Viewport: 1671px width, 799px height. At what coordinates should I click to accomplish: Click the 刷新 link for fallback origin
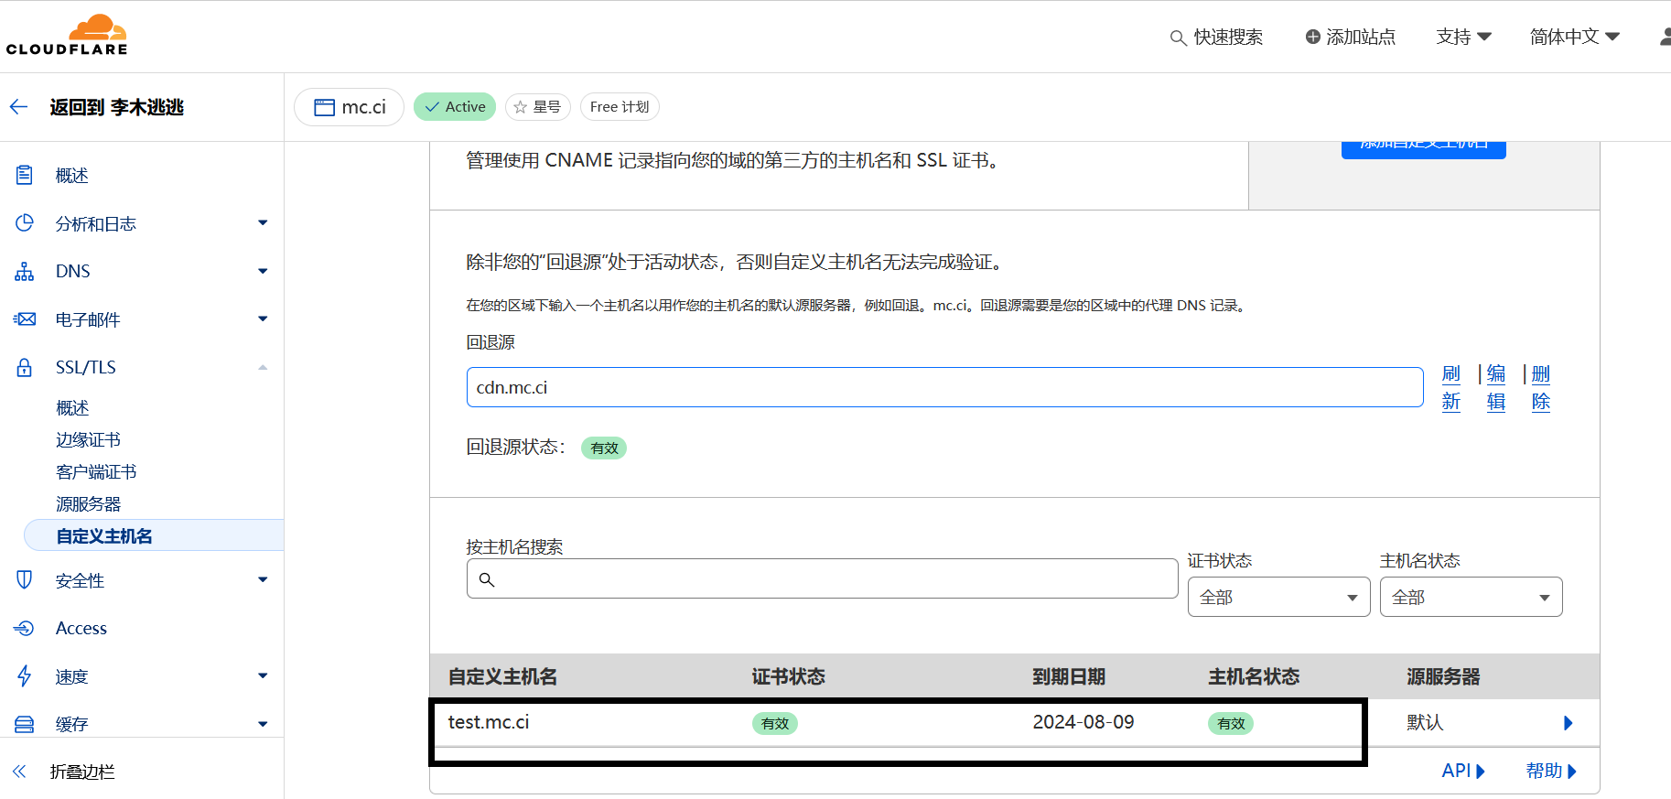pos(1451,388)
